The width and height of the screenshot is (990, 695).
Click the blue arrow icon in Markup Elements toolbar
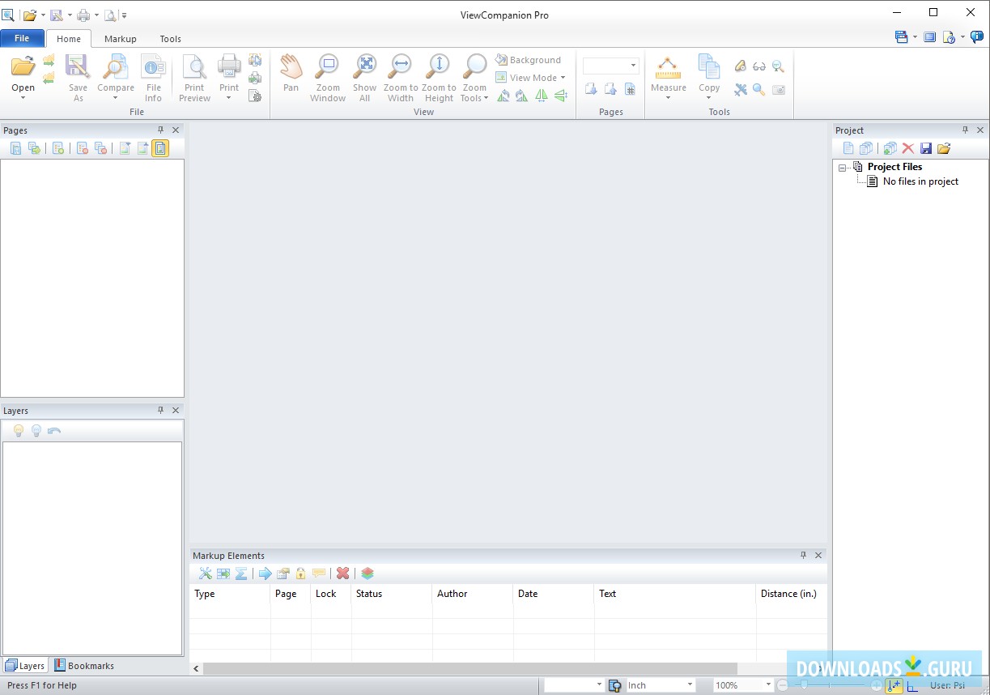(x=265, y=573)
